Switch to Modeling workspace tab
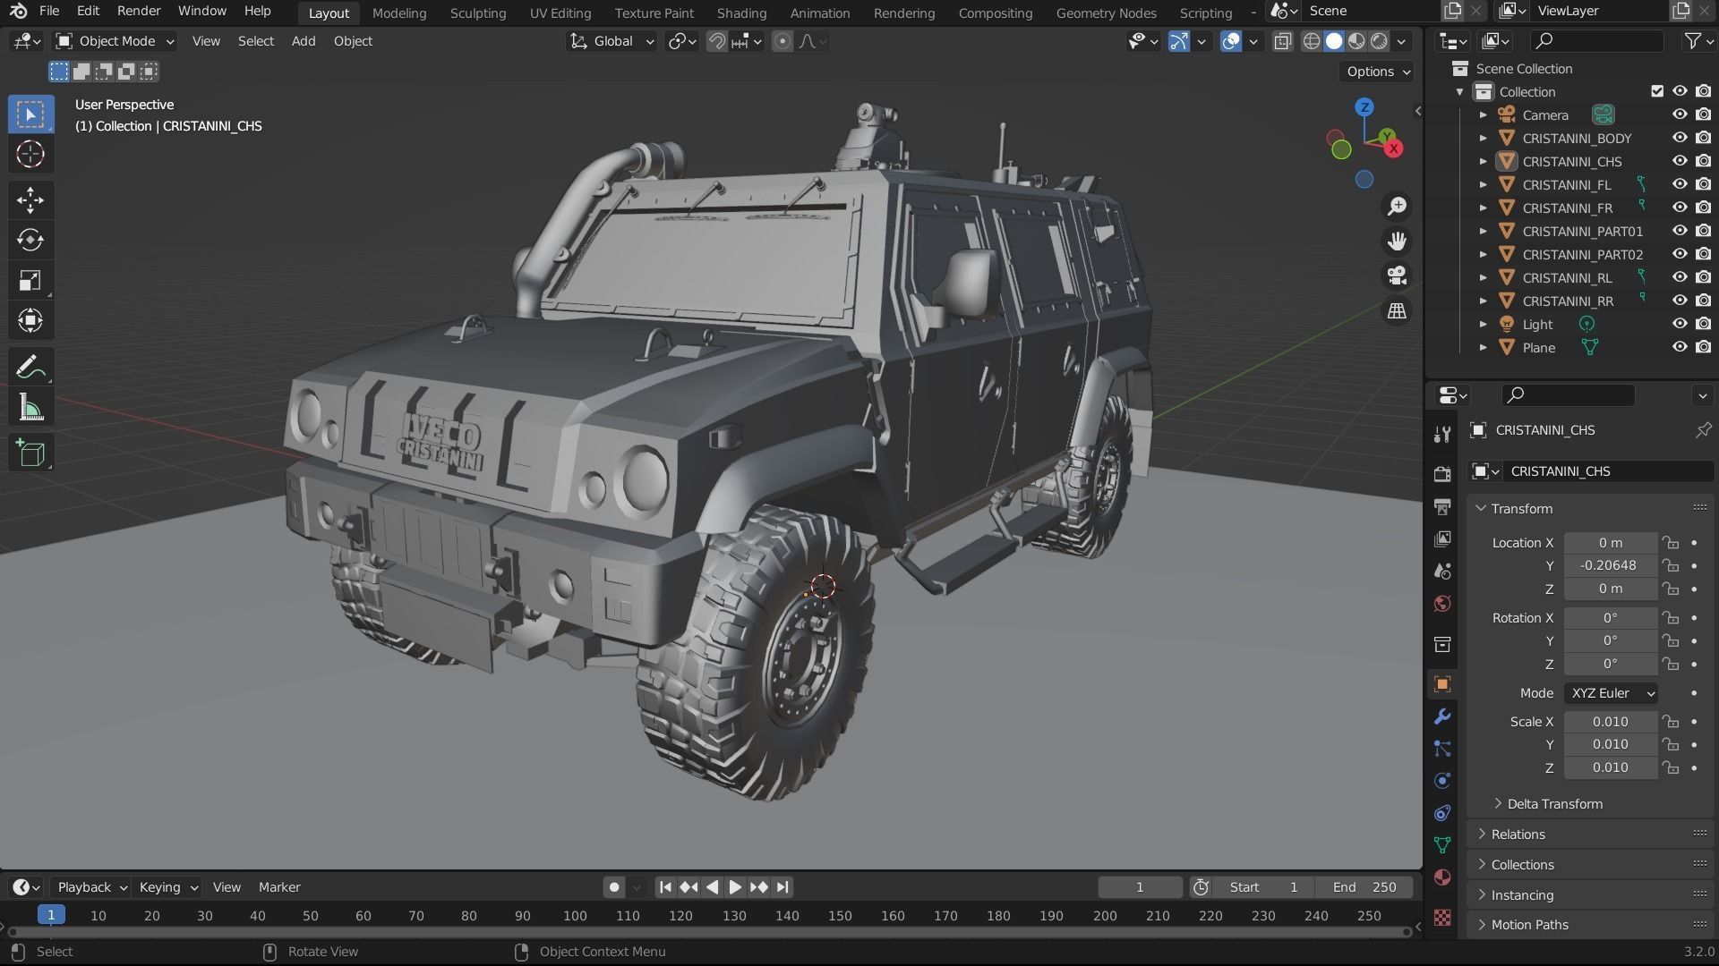The image size is (1719, 966). 399,13
